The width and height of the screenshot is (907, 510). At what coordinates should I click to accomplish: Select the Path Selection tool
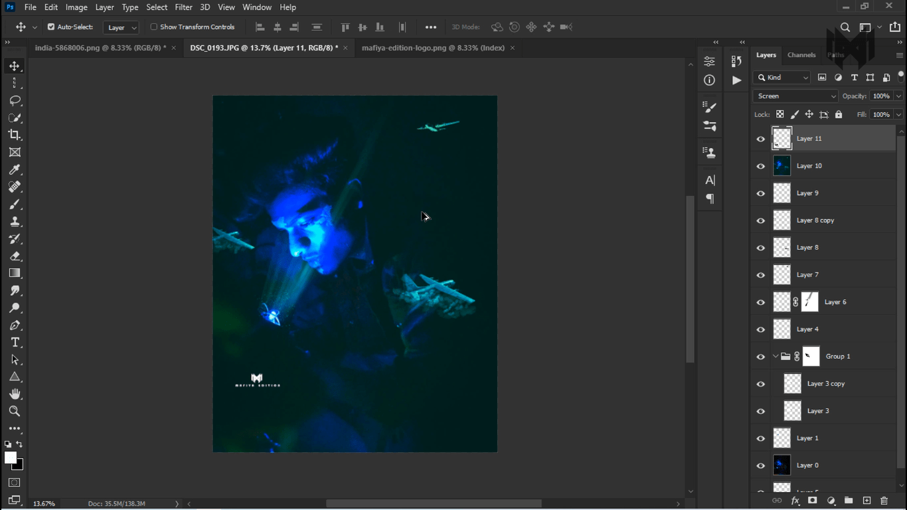pos(15,359)
